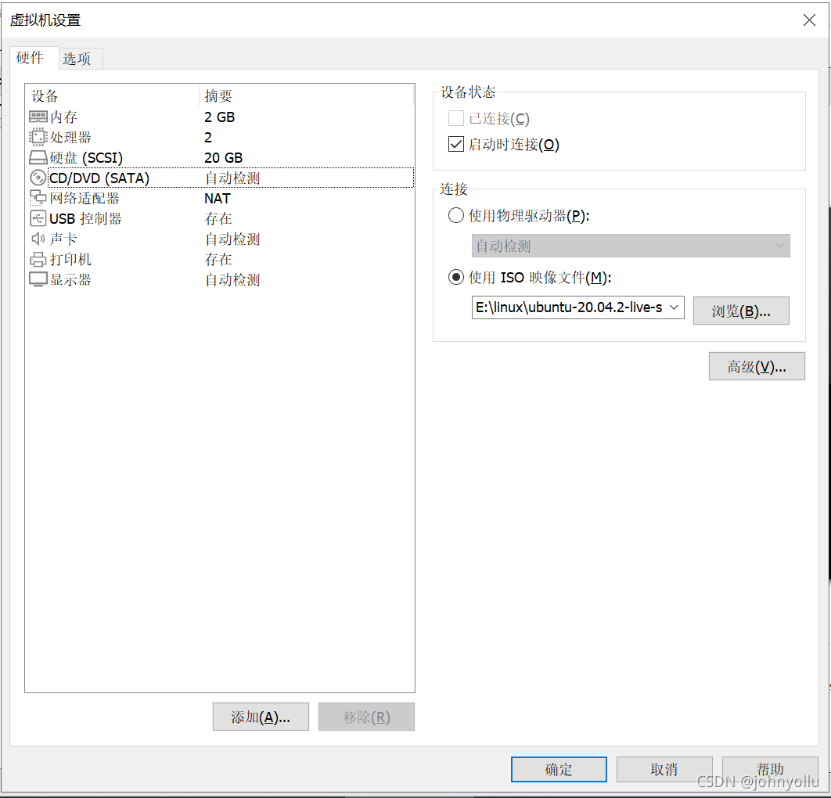Click inside the ISO path E:\linux\ubuntu field
This screenshot has width=831, height=798.
[x=569, y=307]
